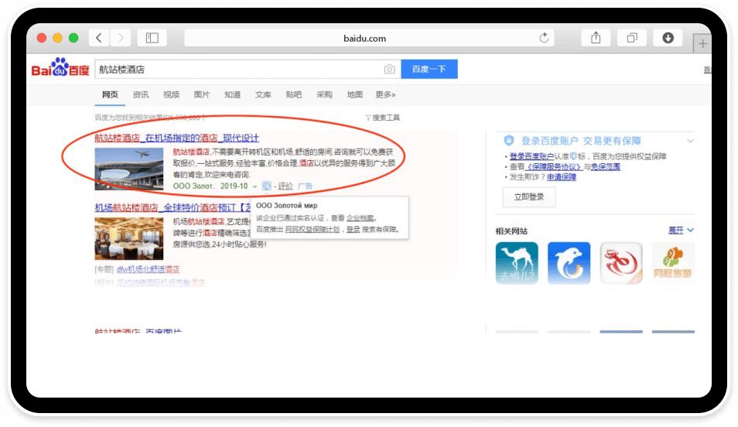This screenshot has width=738, height=427.
Task: Open the downloads icon
Action: point(668,38)
